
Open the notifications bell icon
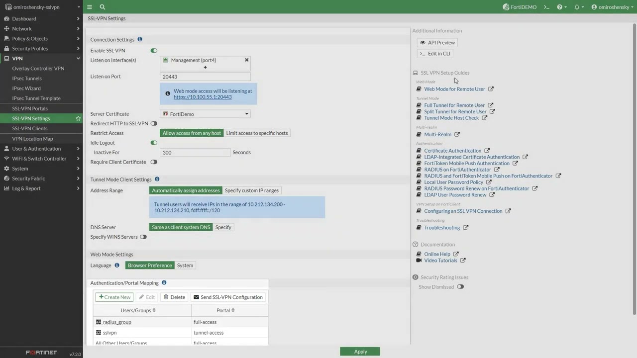pyautogui.click(x=579, y=7)
